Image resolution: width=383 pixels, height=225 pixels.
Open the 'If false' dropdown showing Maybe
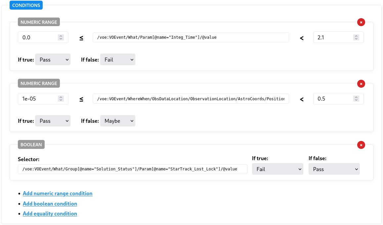(117, 121)
